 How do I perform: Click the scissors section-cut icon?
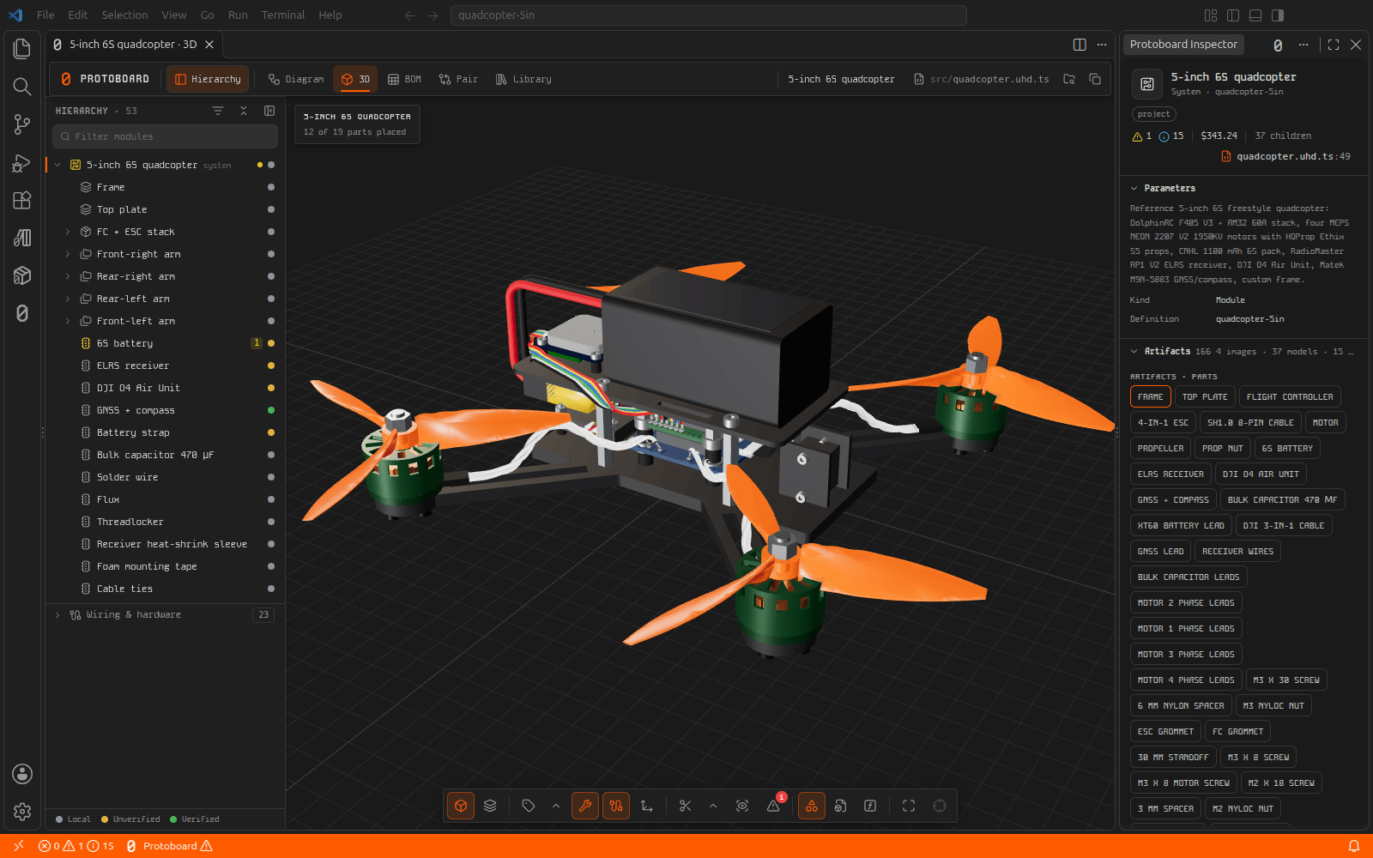(x=685, y=806)
